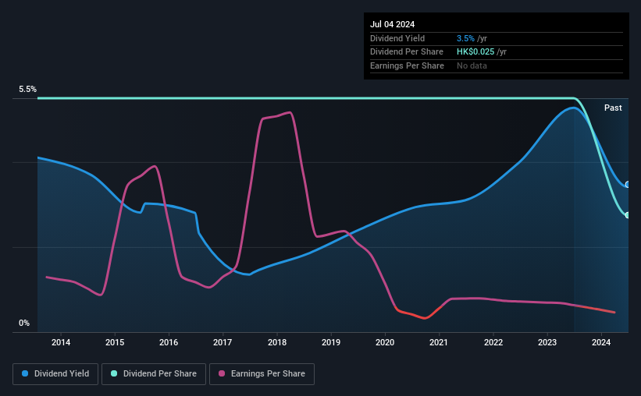
Task: Click the 2021 x-axis year label
Action: 439,342
